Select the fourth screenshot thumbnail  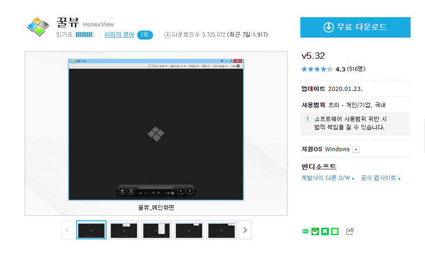[x=189, y=230]
